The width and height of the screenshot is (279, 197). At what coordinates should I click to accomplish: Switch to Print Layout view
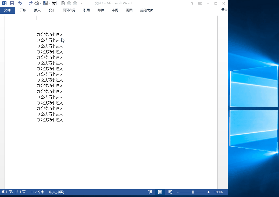pyautogui.click(x=160, y=192)
